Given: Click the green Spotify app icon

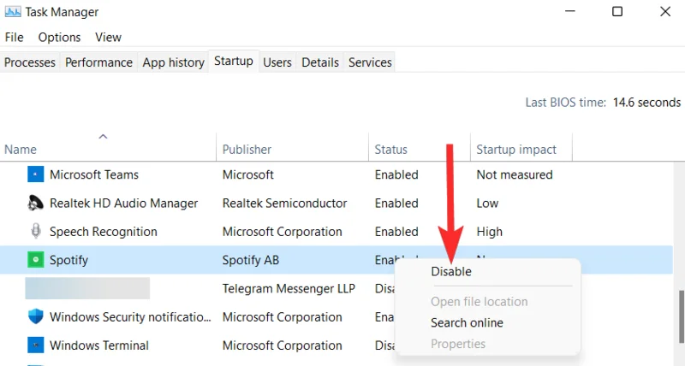Looking at the screenshot, I should tap(35, 260).
